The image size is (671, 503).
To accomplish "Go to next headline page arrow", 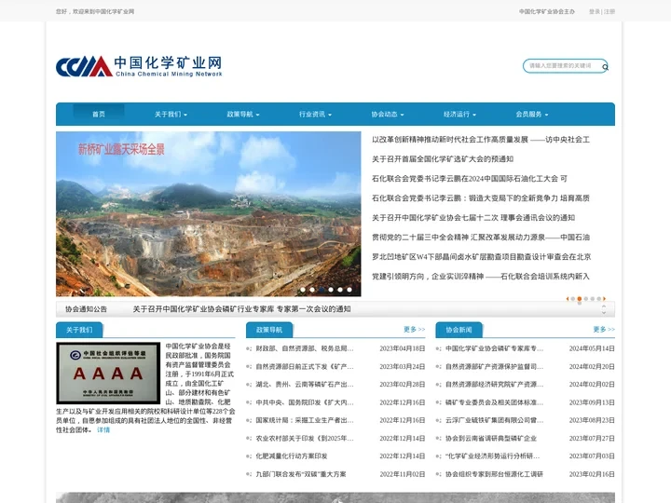I will click(604, 299).
